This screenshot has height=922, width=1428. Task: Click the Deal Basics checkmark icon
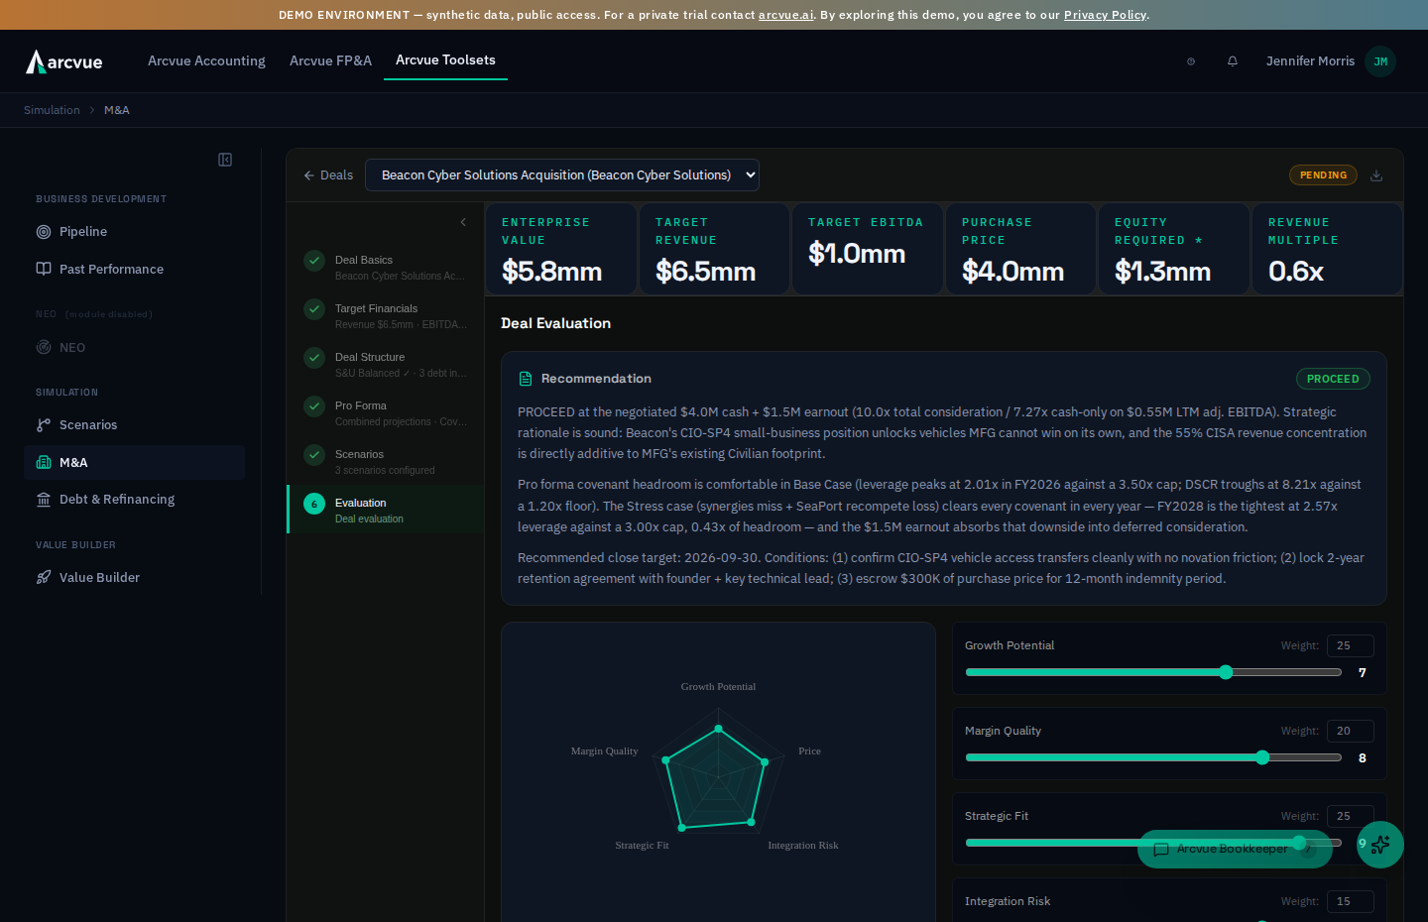pos(314,261)
